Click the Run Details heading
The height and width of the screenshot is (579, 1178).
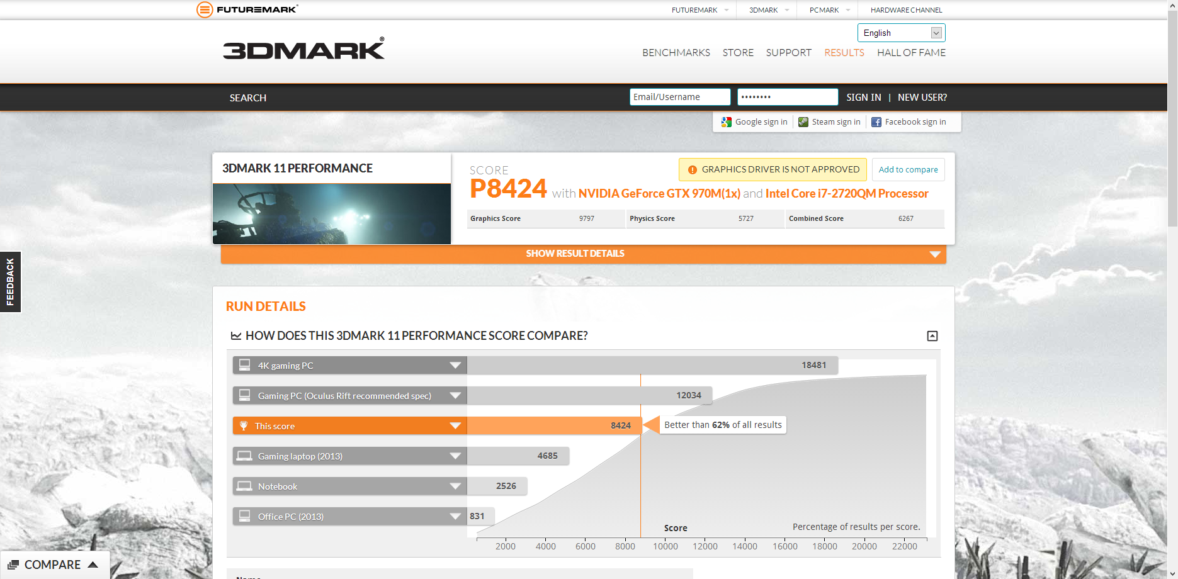click(x=266, y=306)
